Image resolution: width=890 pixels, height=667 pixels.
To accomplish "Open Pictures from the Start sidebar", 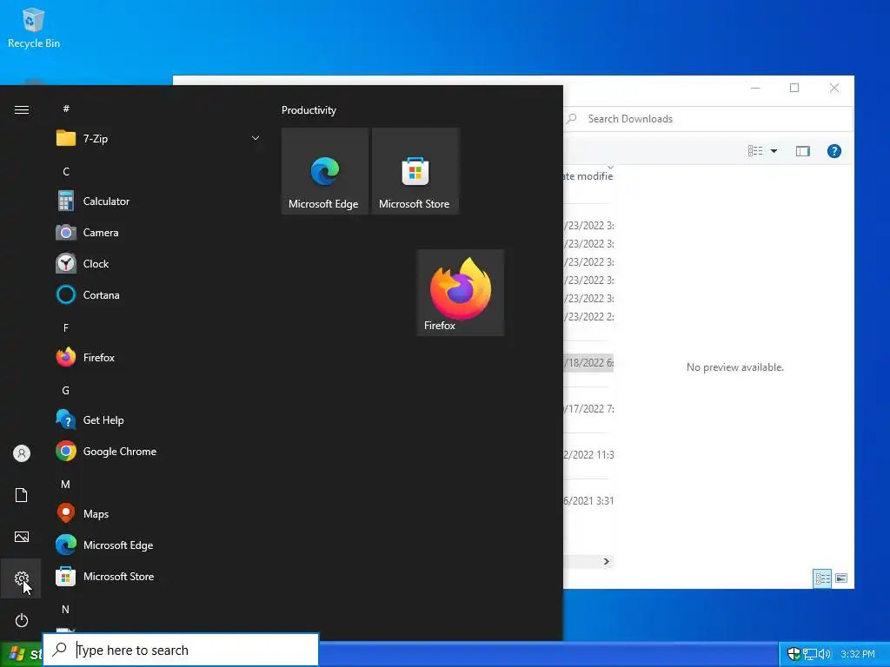I will [x=22, y=537].
